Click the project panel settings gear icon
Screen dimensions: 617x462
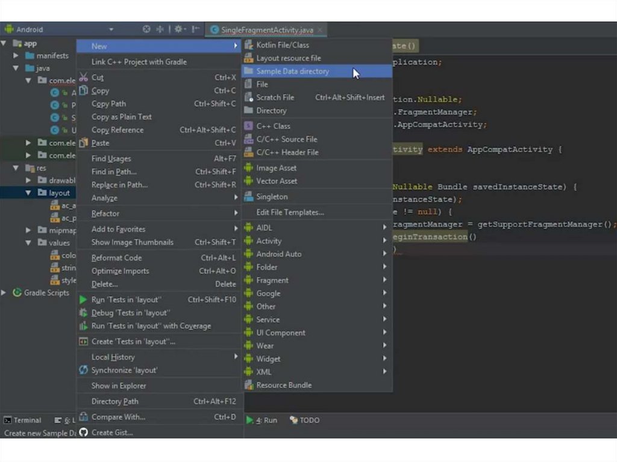179,29
